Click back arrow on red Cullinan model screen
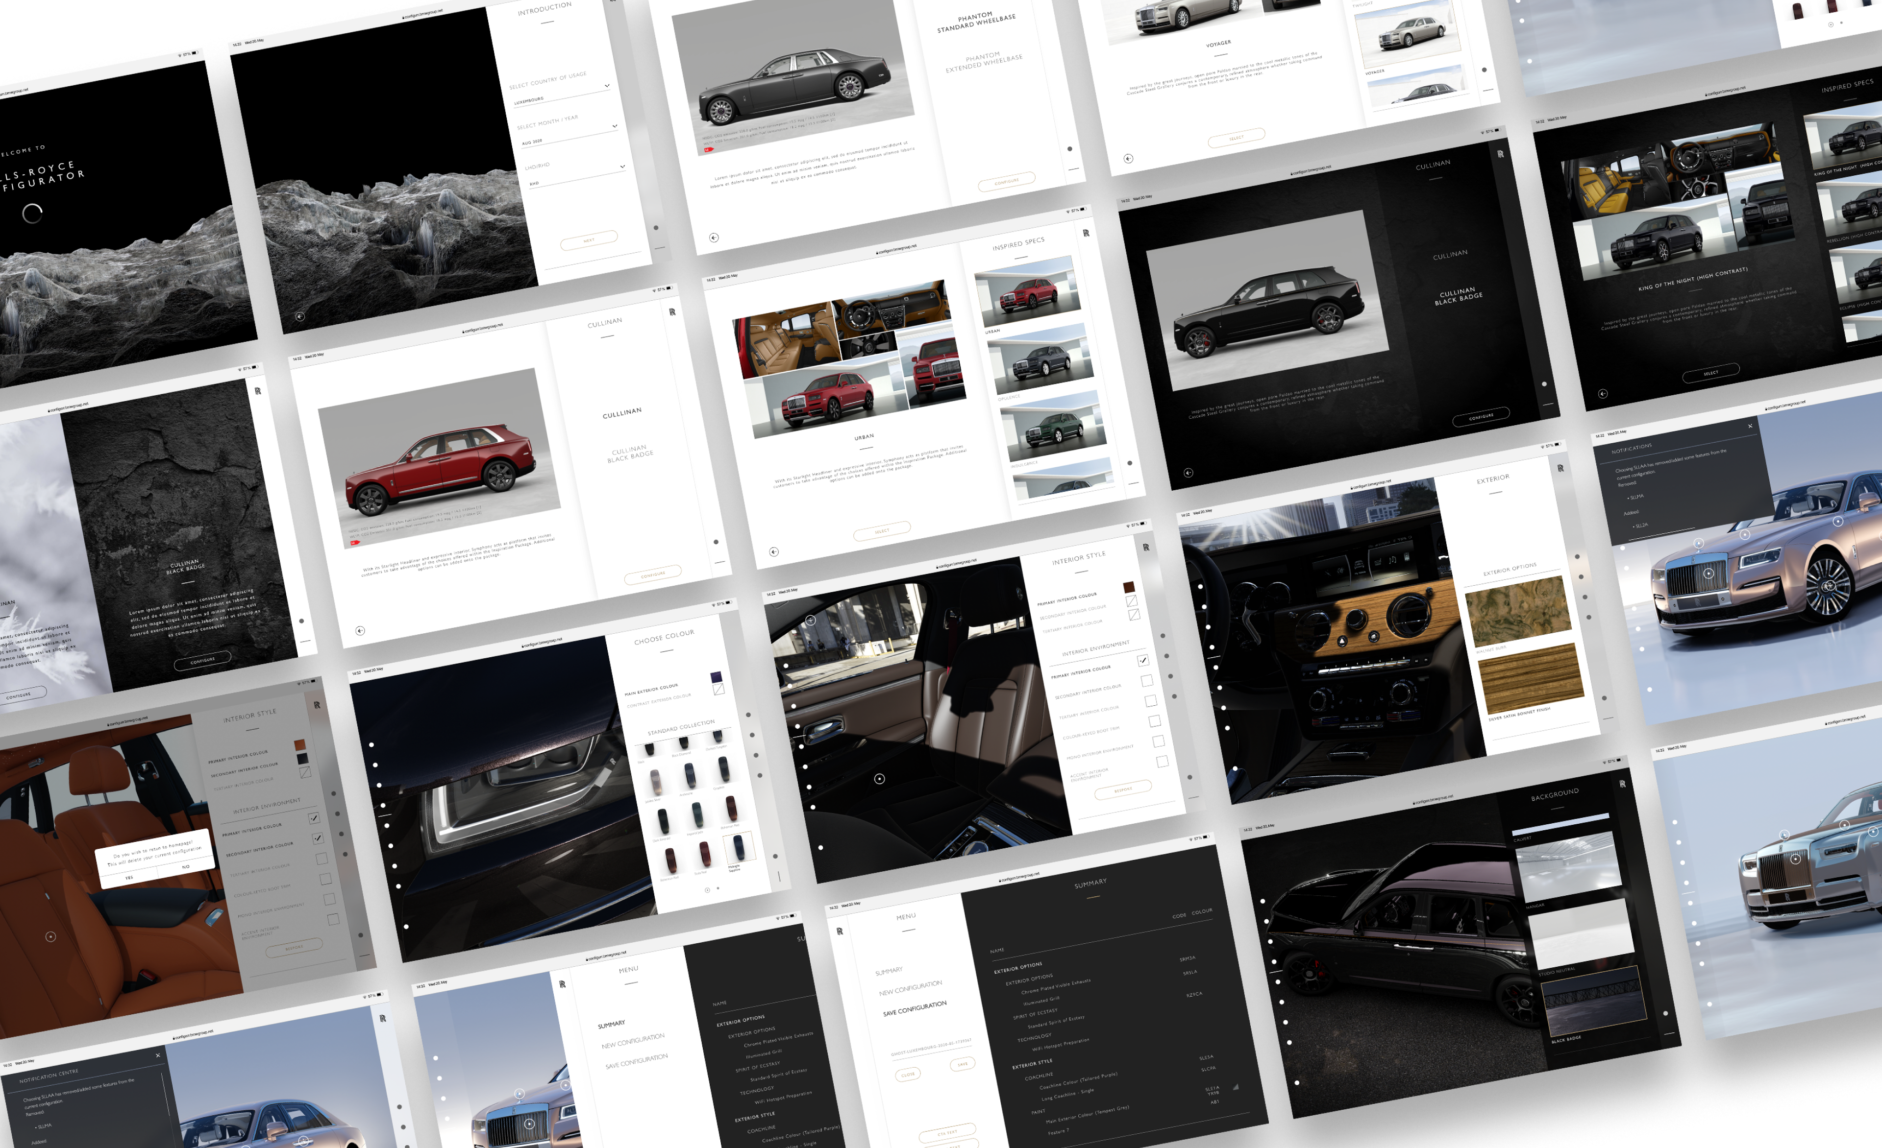Image resolution: width=1882 pixels, height=1148 pixels. (360, 630)
